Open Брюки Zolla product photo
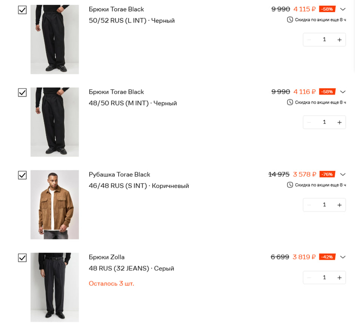This screenshot has height=331, width=355. pos(55,287)
